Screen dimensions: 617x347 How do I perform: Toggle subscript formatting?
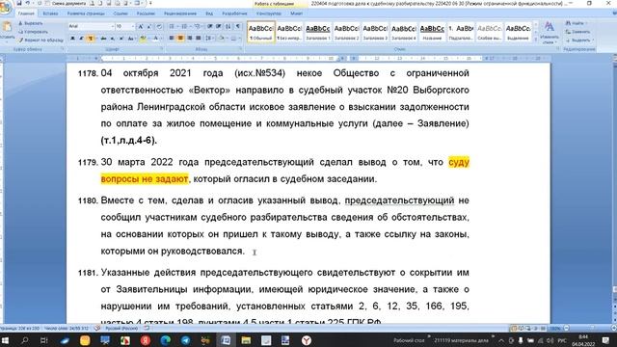tap(113, 39)
